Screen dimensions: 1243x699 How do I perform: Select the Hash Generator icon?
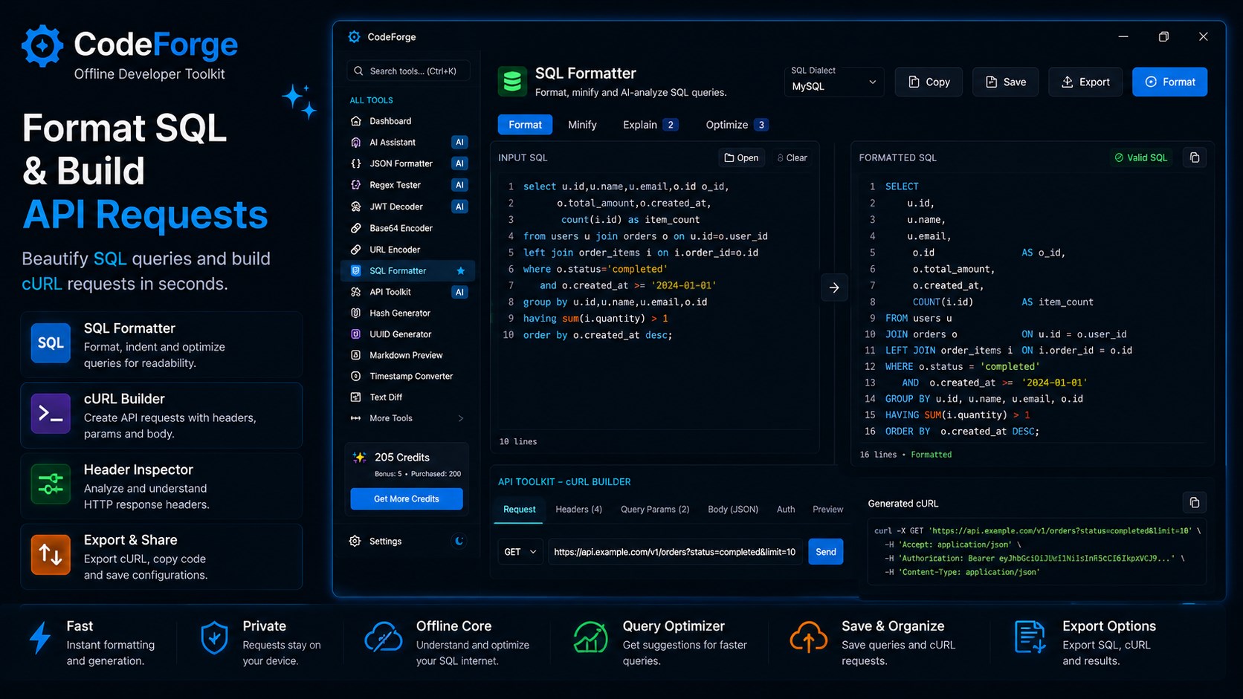356,313
